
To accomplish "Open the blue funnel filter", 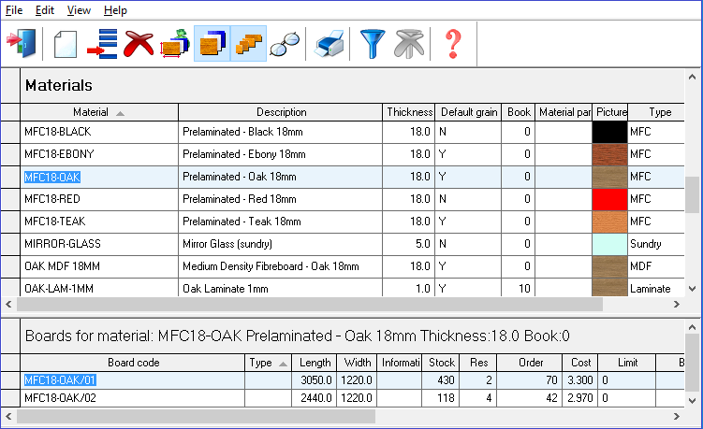I will pyautogui.click(x=374, y=44).
